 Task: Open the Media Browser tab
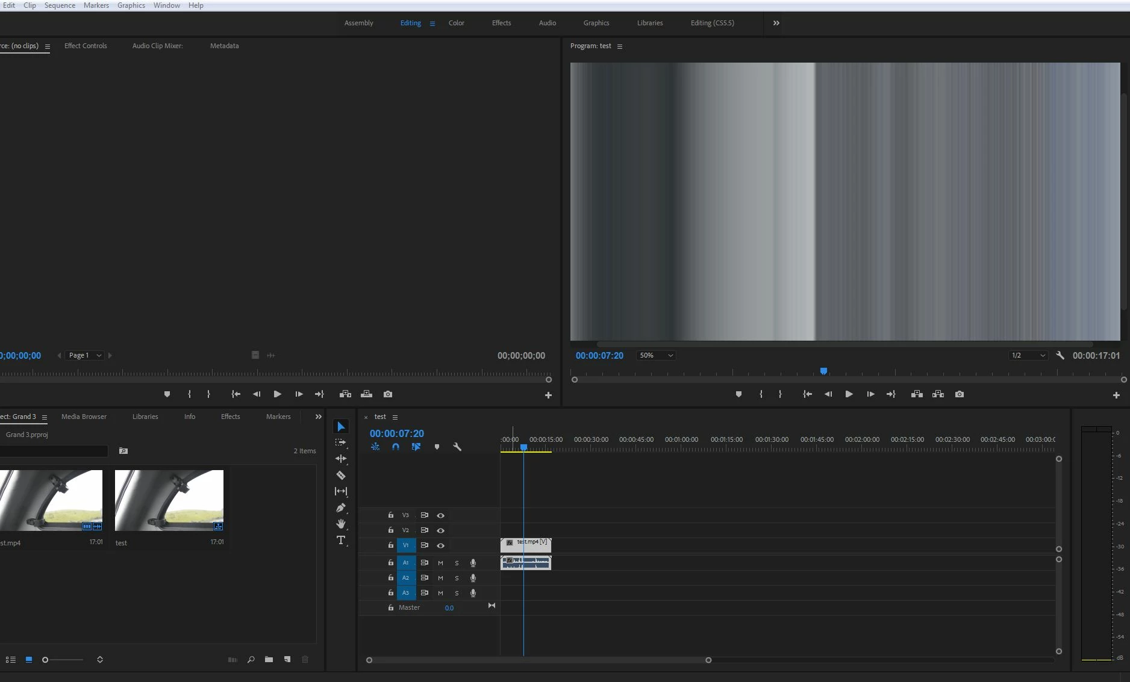[84, 417]
